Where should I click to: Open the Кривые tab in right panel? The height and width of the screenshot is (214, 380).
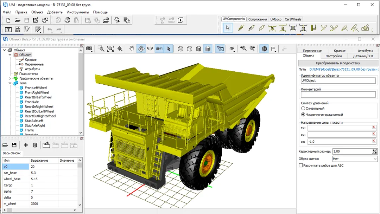[340, 51]
